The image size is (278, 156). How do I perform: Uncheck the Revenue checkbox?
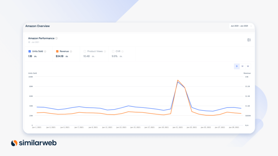point(57,51)
